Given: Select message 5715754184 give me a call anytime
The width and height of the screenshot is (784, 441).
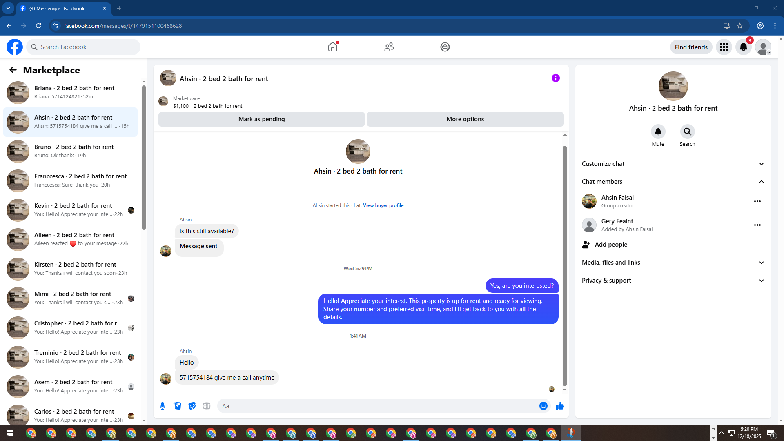Looking at the screenshot, I should tap(227, 378).
